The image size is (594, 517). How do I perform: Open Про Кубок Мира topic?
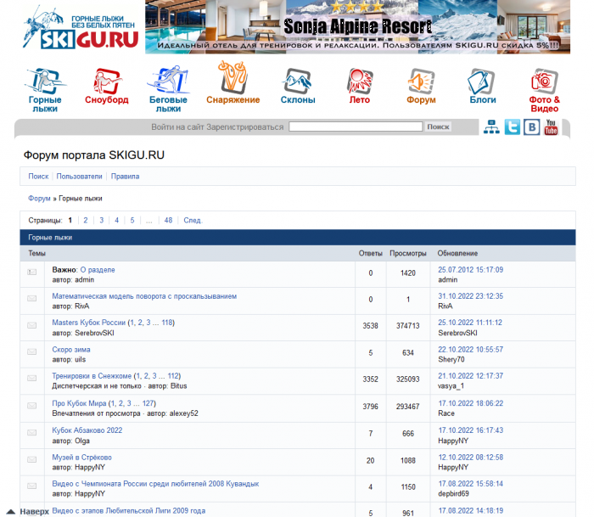79,403
